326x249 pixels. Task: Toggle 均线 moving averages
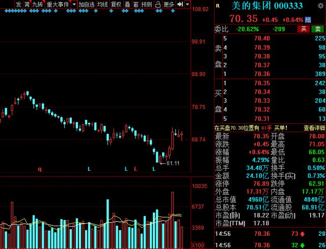tap(102, 5)
